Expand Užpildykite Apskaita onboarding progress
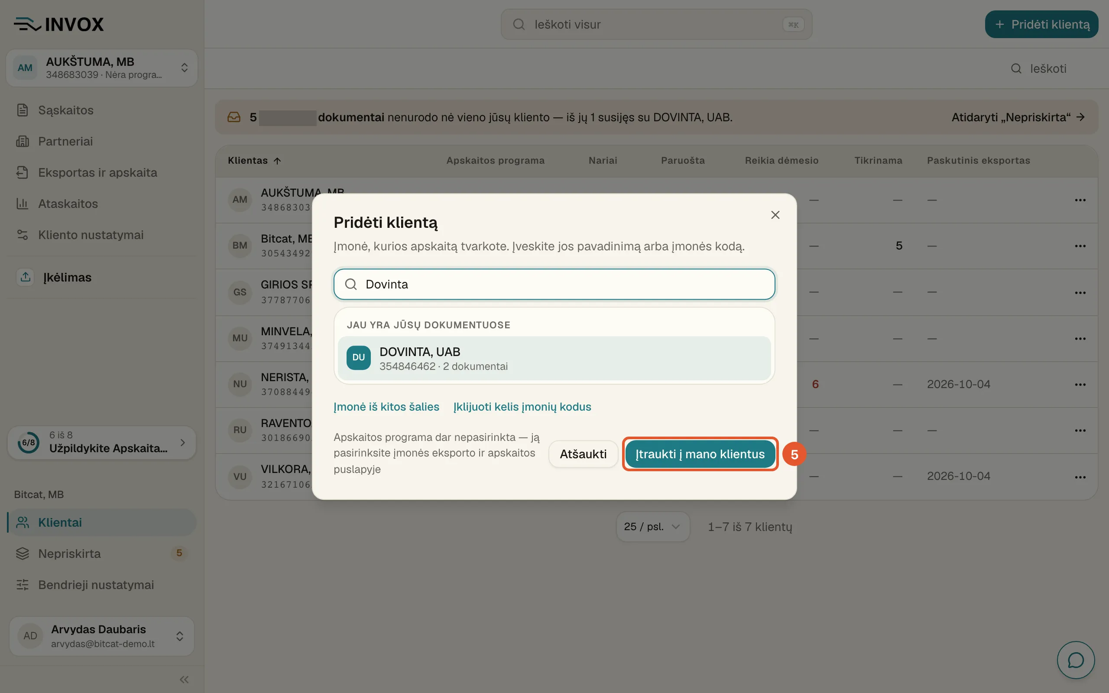This screenshot has height=693, width=1109. pyautogui.click(x=102, y=442)
